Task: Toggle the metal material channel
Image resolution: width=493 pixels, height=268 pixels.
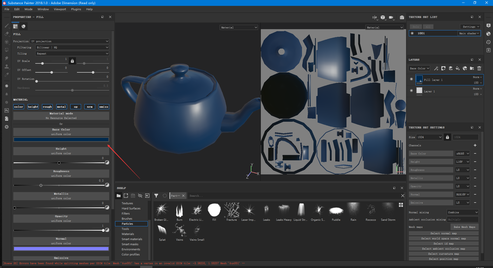Action: click(x=61, y=107)
